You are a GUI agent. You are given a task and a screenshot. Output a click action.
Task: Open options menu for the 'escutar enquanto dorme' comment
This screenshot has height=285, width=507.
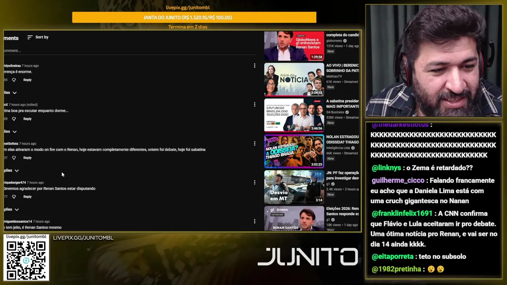(255, 104)
